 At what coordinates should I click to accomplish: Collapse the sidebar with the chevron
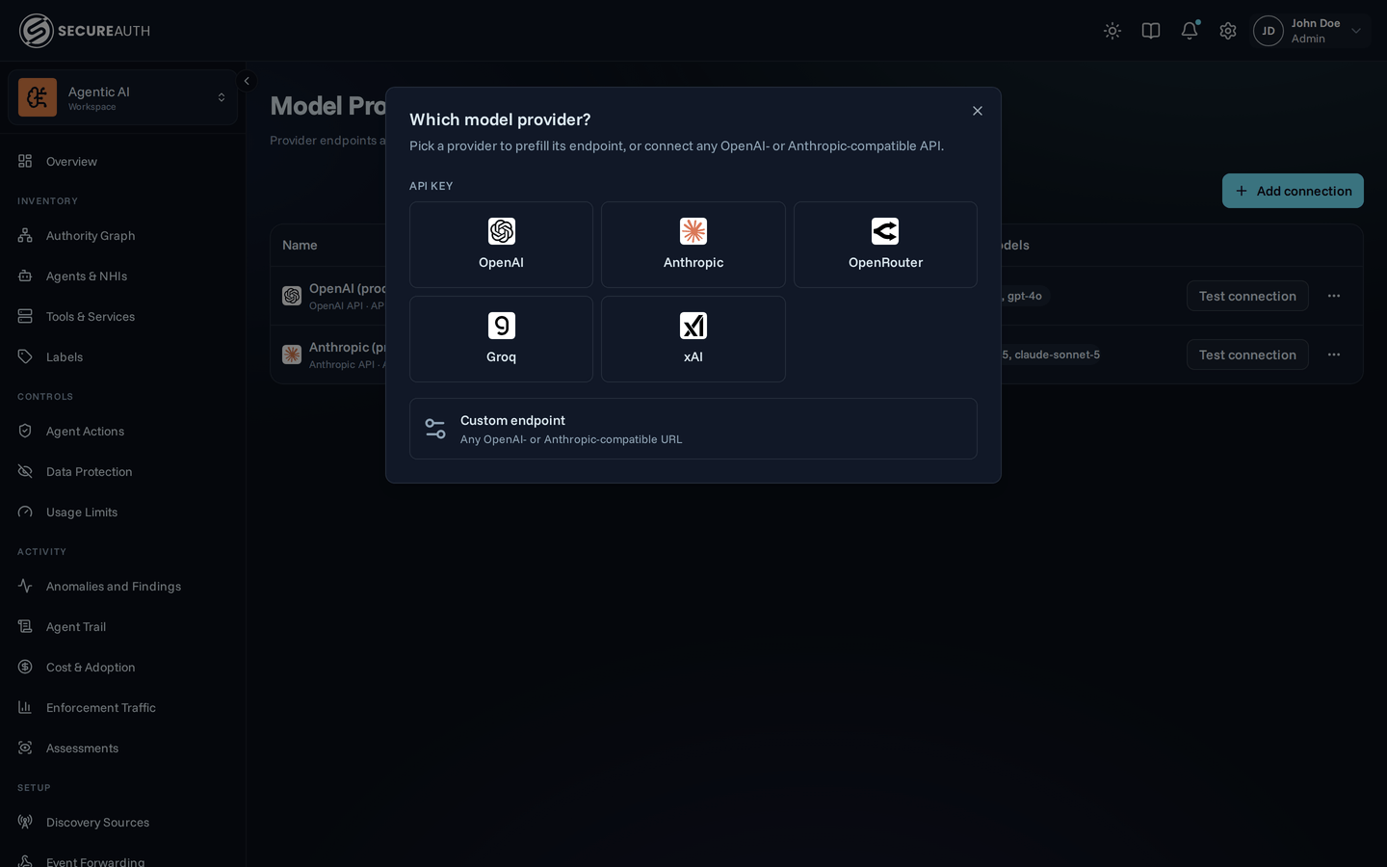[x=247, y=81]
